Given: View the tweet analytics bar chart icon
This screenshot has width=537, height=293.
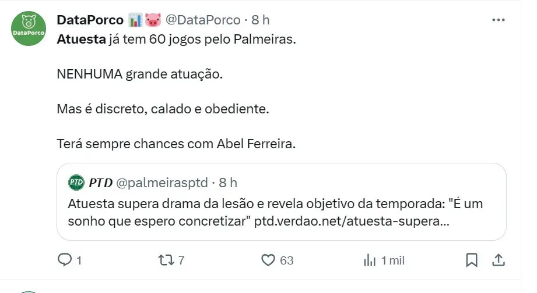Looking at the screenshot, I should [x=370, y=260].
